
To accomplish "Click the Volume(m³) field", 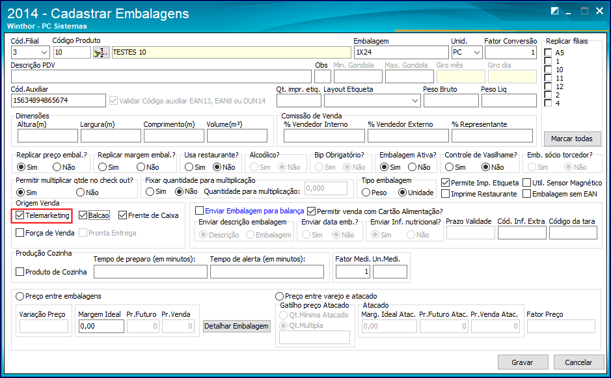I will (x=237, y=135).
